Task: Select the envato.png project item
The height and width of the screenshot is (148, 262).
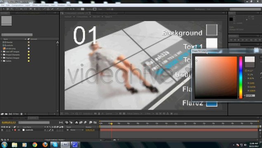Action: pyautogui.click(x=11, y=49)
